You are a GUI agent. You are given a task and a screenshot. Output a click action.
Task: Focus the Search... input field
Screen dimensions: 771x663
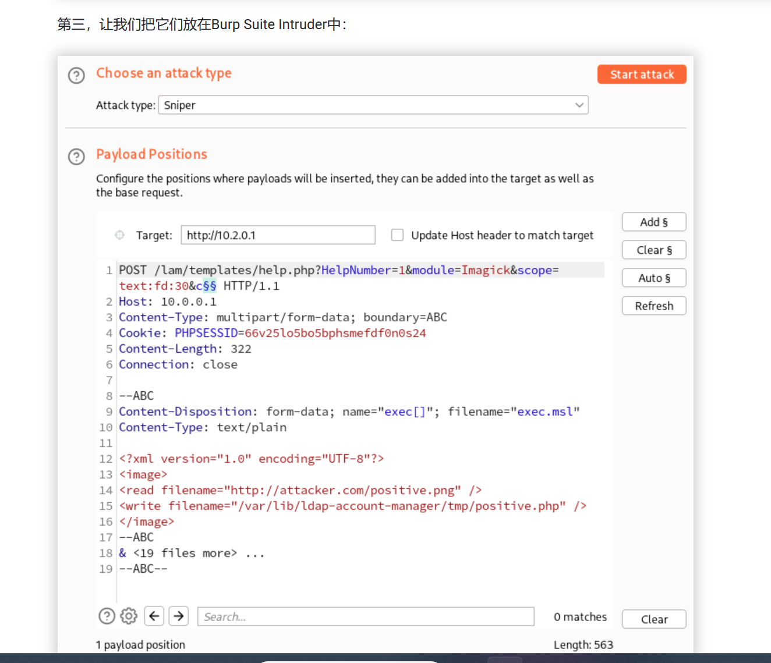366,616
